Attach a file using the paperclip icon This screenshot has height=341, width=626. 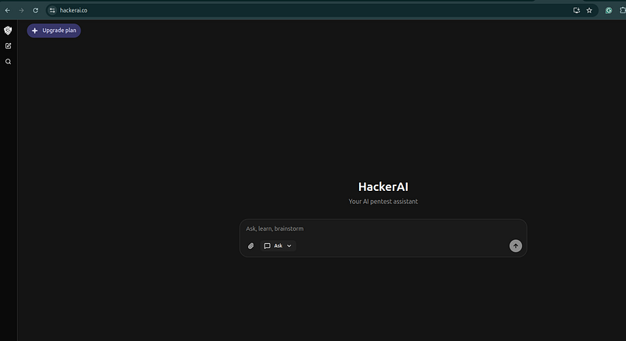(250, 246)
